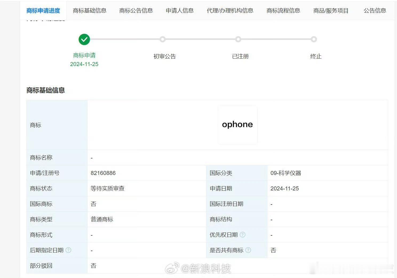The image size is (397, 278).
Task: Click the 商标形式 label cell
Action: 57,235
